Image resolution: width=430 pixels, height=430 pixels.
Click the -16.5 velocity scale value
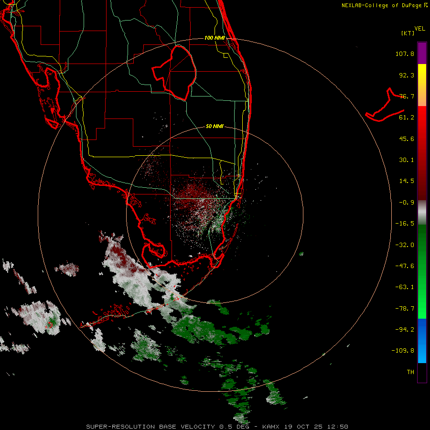pyautogui.click(x=405, y=224)
